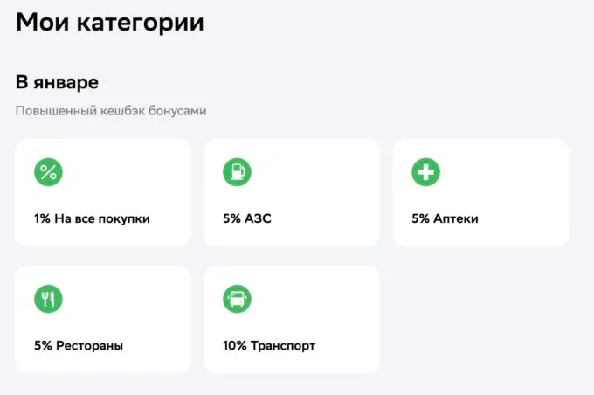Click the 'Мои категории' page heading
This screenshot has height=395, width=594.
point(110,23)
